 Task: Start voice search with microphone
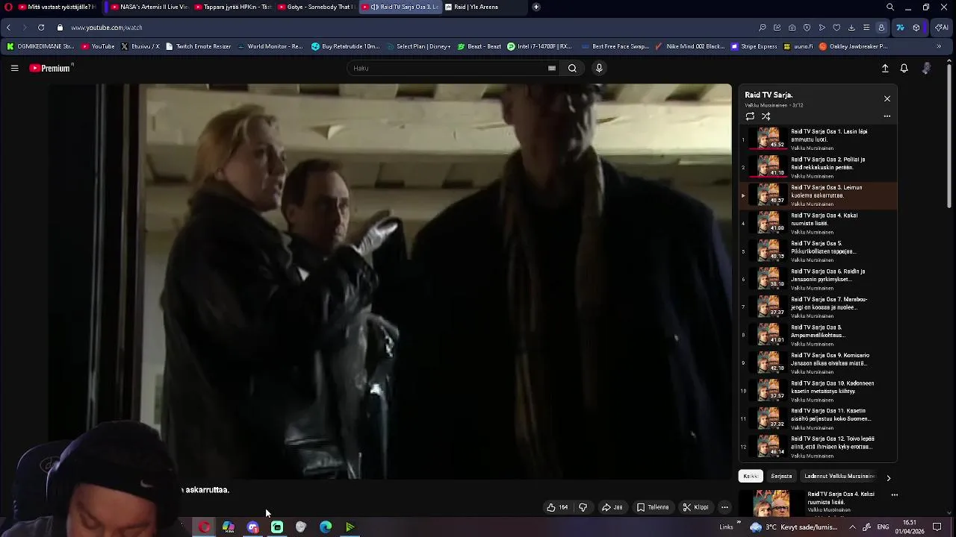(x=599, y=68)
